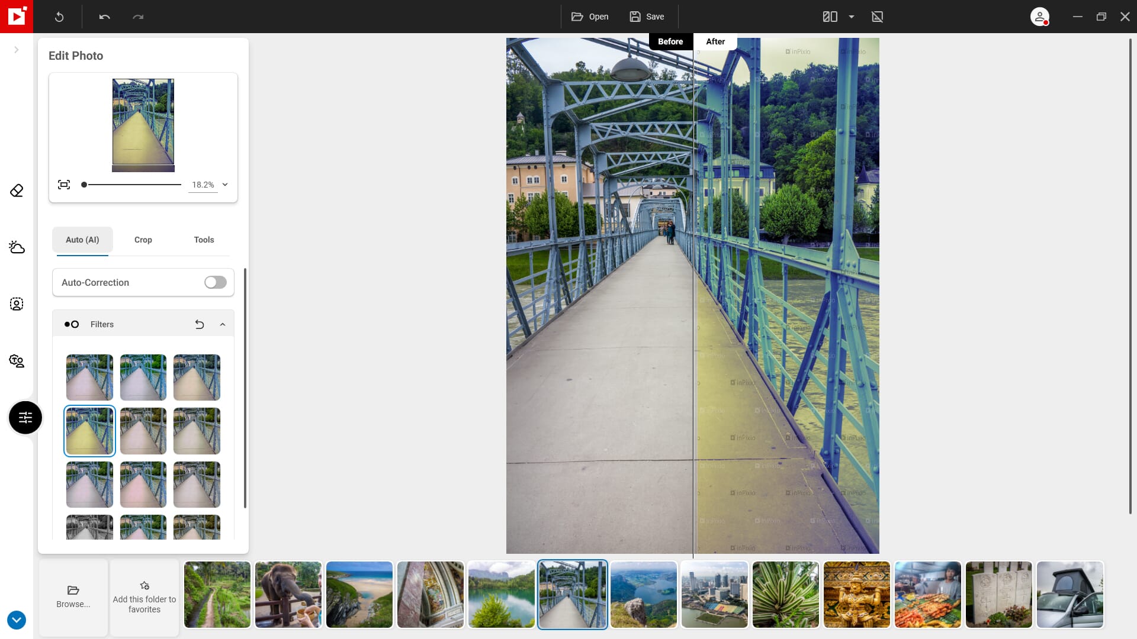Toggle the After view button
The image size is (1137, 639).
tap(715, 41)
